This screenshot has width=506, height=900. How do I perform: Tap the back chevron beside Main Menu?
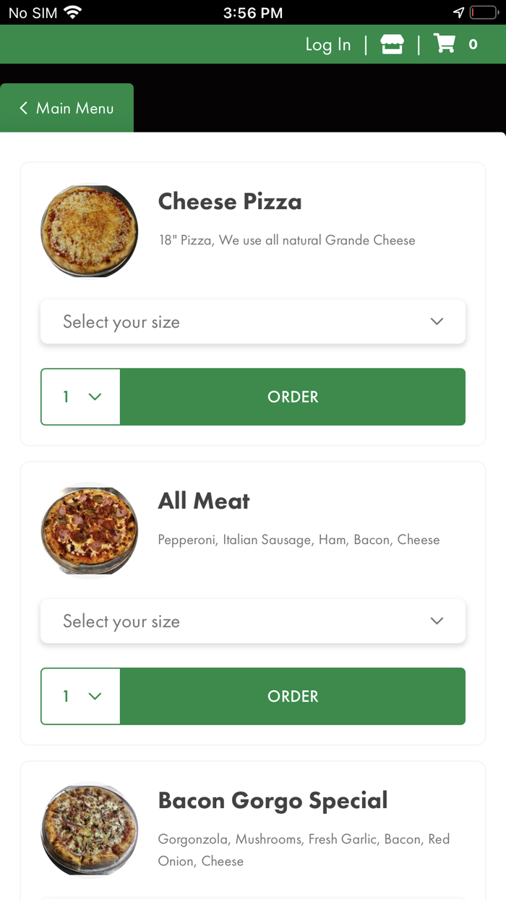click(24, 108)
